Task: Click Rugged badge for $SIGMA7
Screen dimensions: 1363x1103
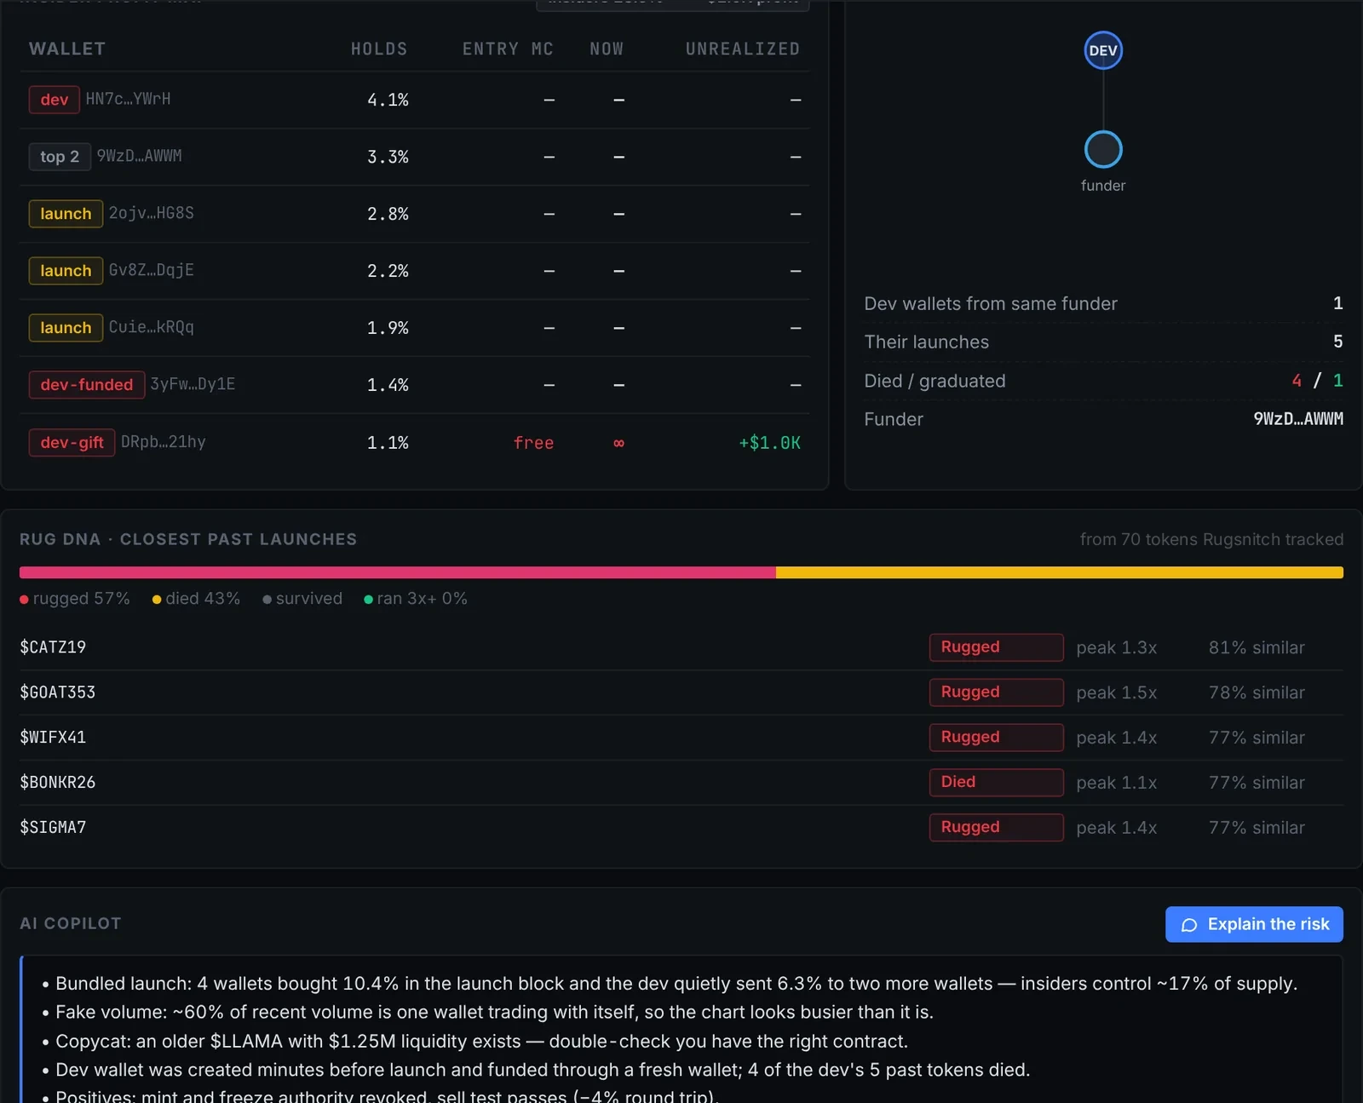Action: tap(996, 827)
